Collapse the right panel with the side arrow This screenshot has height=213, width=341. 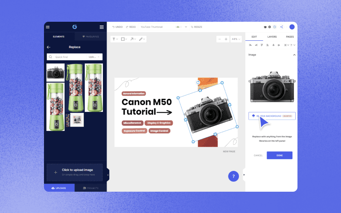click(x=244, y=175)
